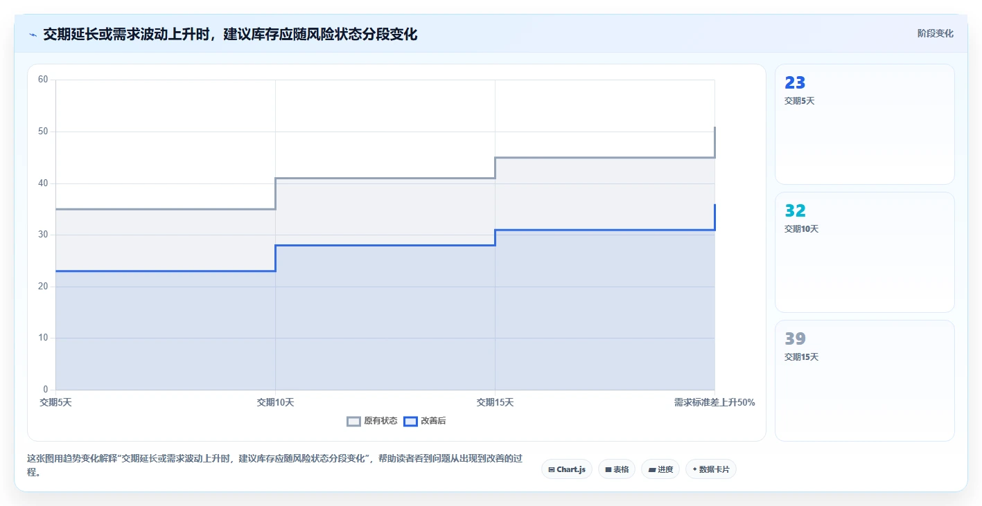Click the value 39 in third card
The height and width of the screenshot is (506, 982).
(x=795, y=339)
